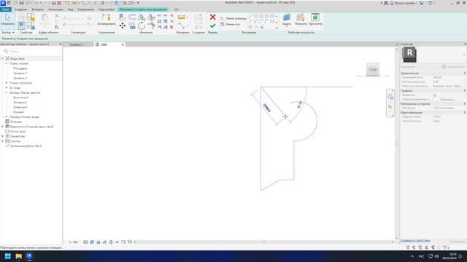Collapse the Views (all) tree node
467x262 pixels.
[x=3, y=58]
